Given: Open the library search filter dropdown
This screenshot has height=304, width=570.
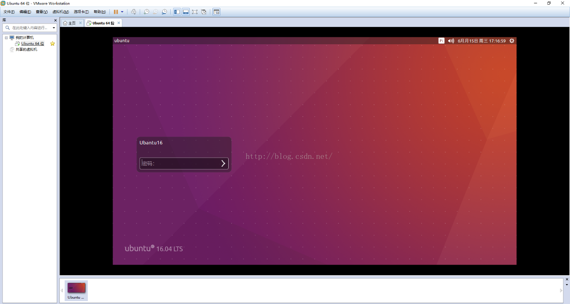Looking at the screenshot, I should 54,28.
